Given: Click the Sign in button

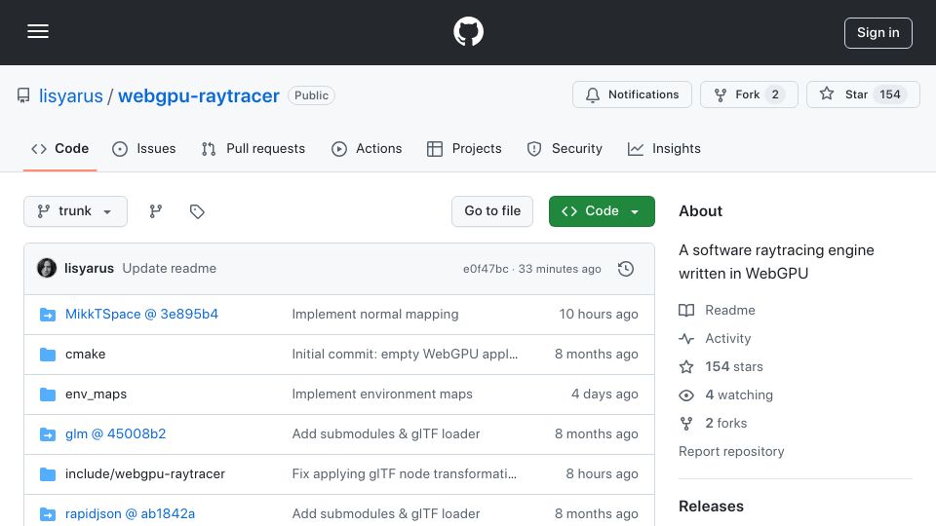Looking at the screenshot, I should tap(877, 33).
